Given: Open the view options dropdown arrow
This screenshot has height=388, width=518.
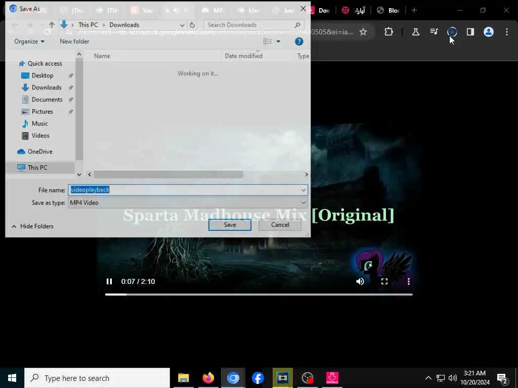Looking at the screenshot, I should click(278, 41).
